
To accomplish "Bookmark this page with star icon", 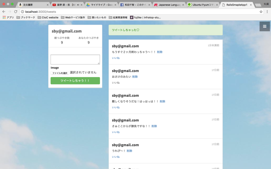I will [x=261, y=12].
